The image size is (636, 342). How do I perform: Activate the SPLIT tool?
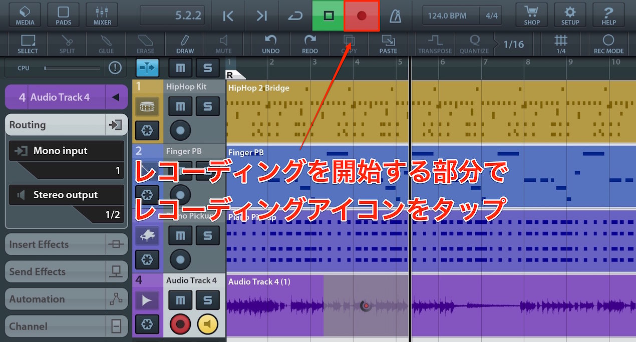67,44
